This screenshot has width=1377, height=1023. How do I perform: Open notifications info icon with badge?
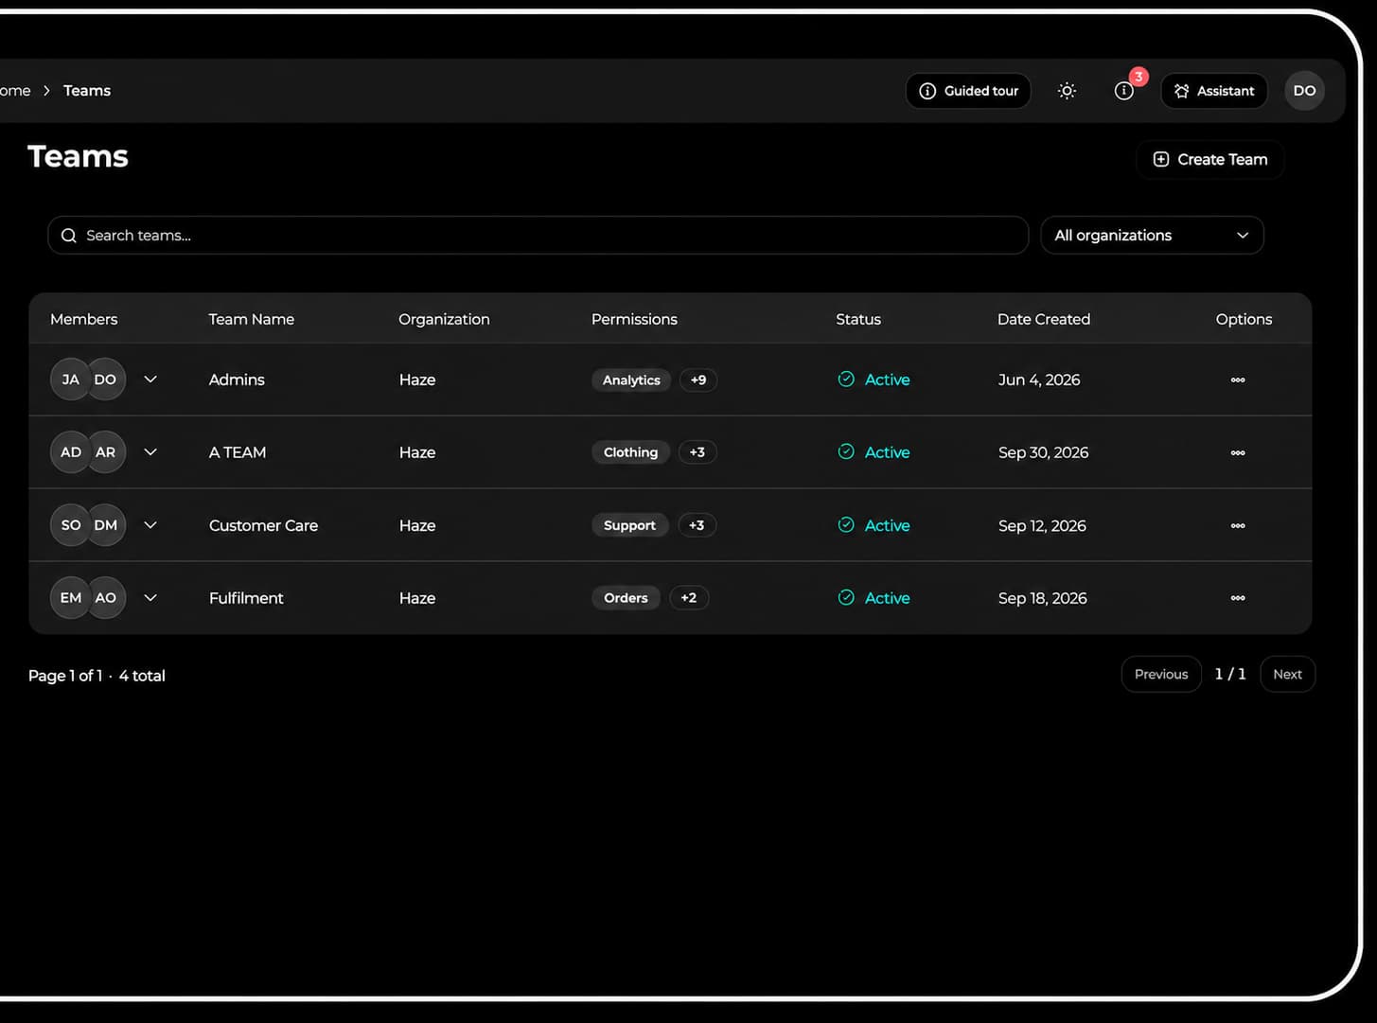[x=1124, y=91]
